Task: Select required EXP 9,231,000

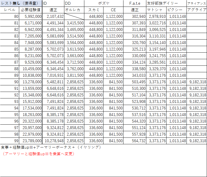Action: [x=30, y=56]
